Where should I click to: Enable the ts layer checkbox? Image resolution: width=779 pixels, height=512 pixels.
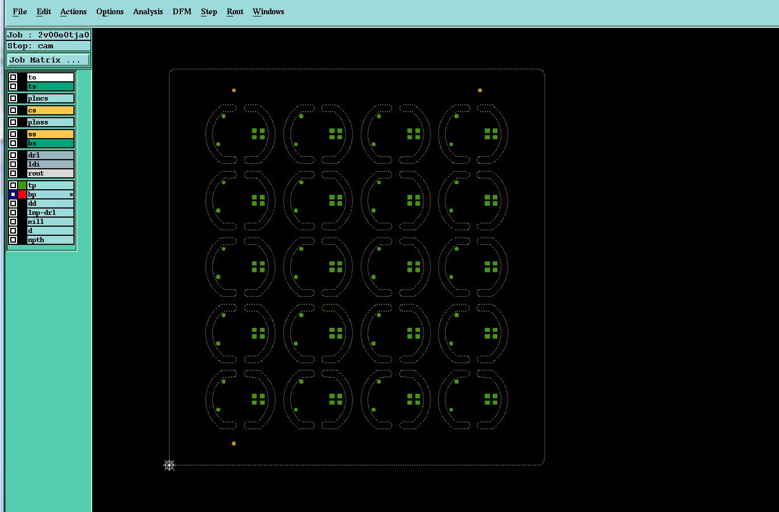point(13,86)
